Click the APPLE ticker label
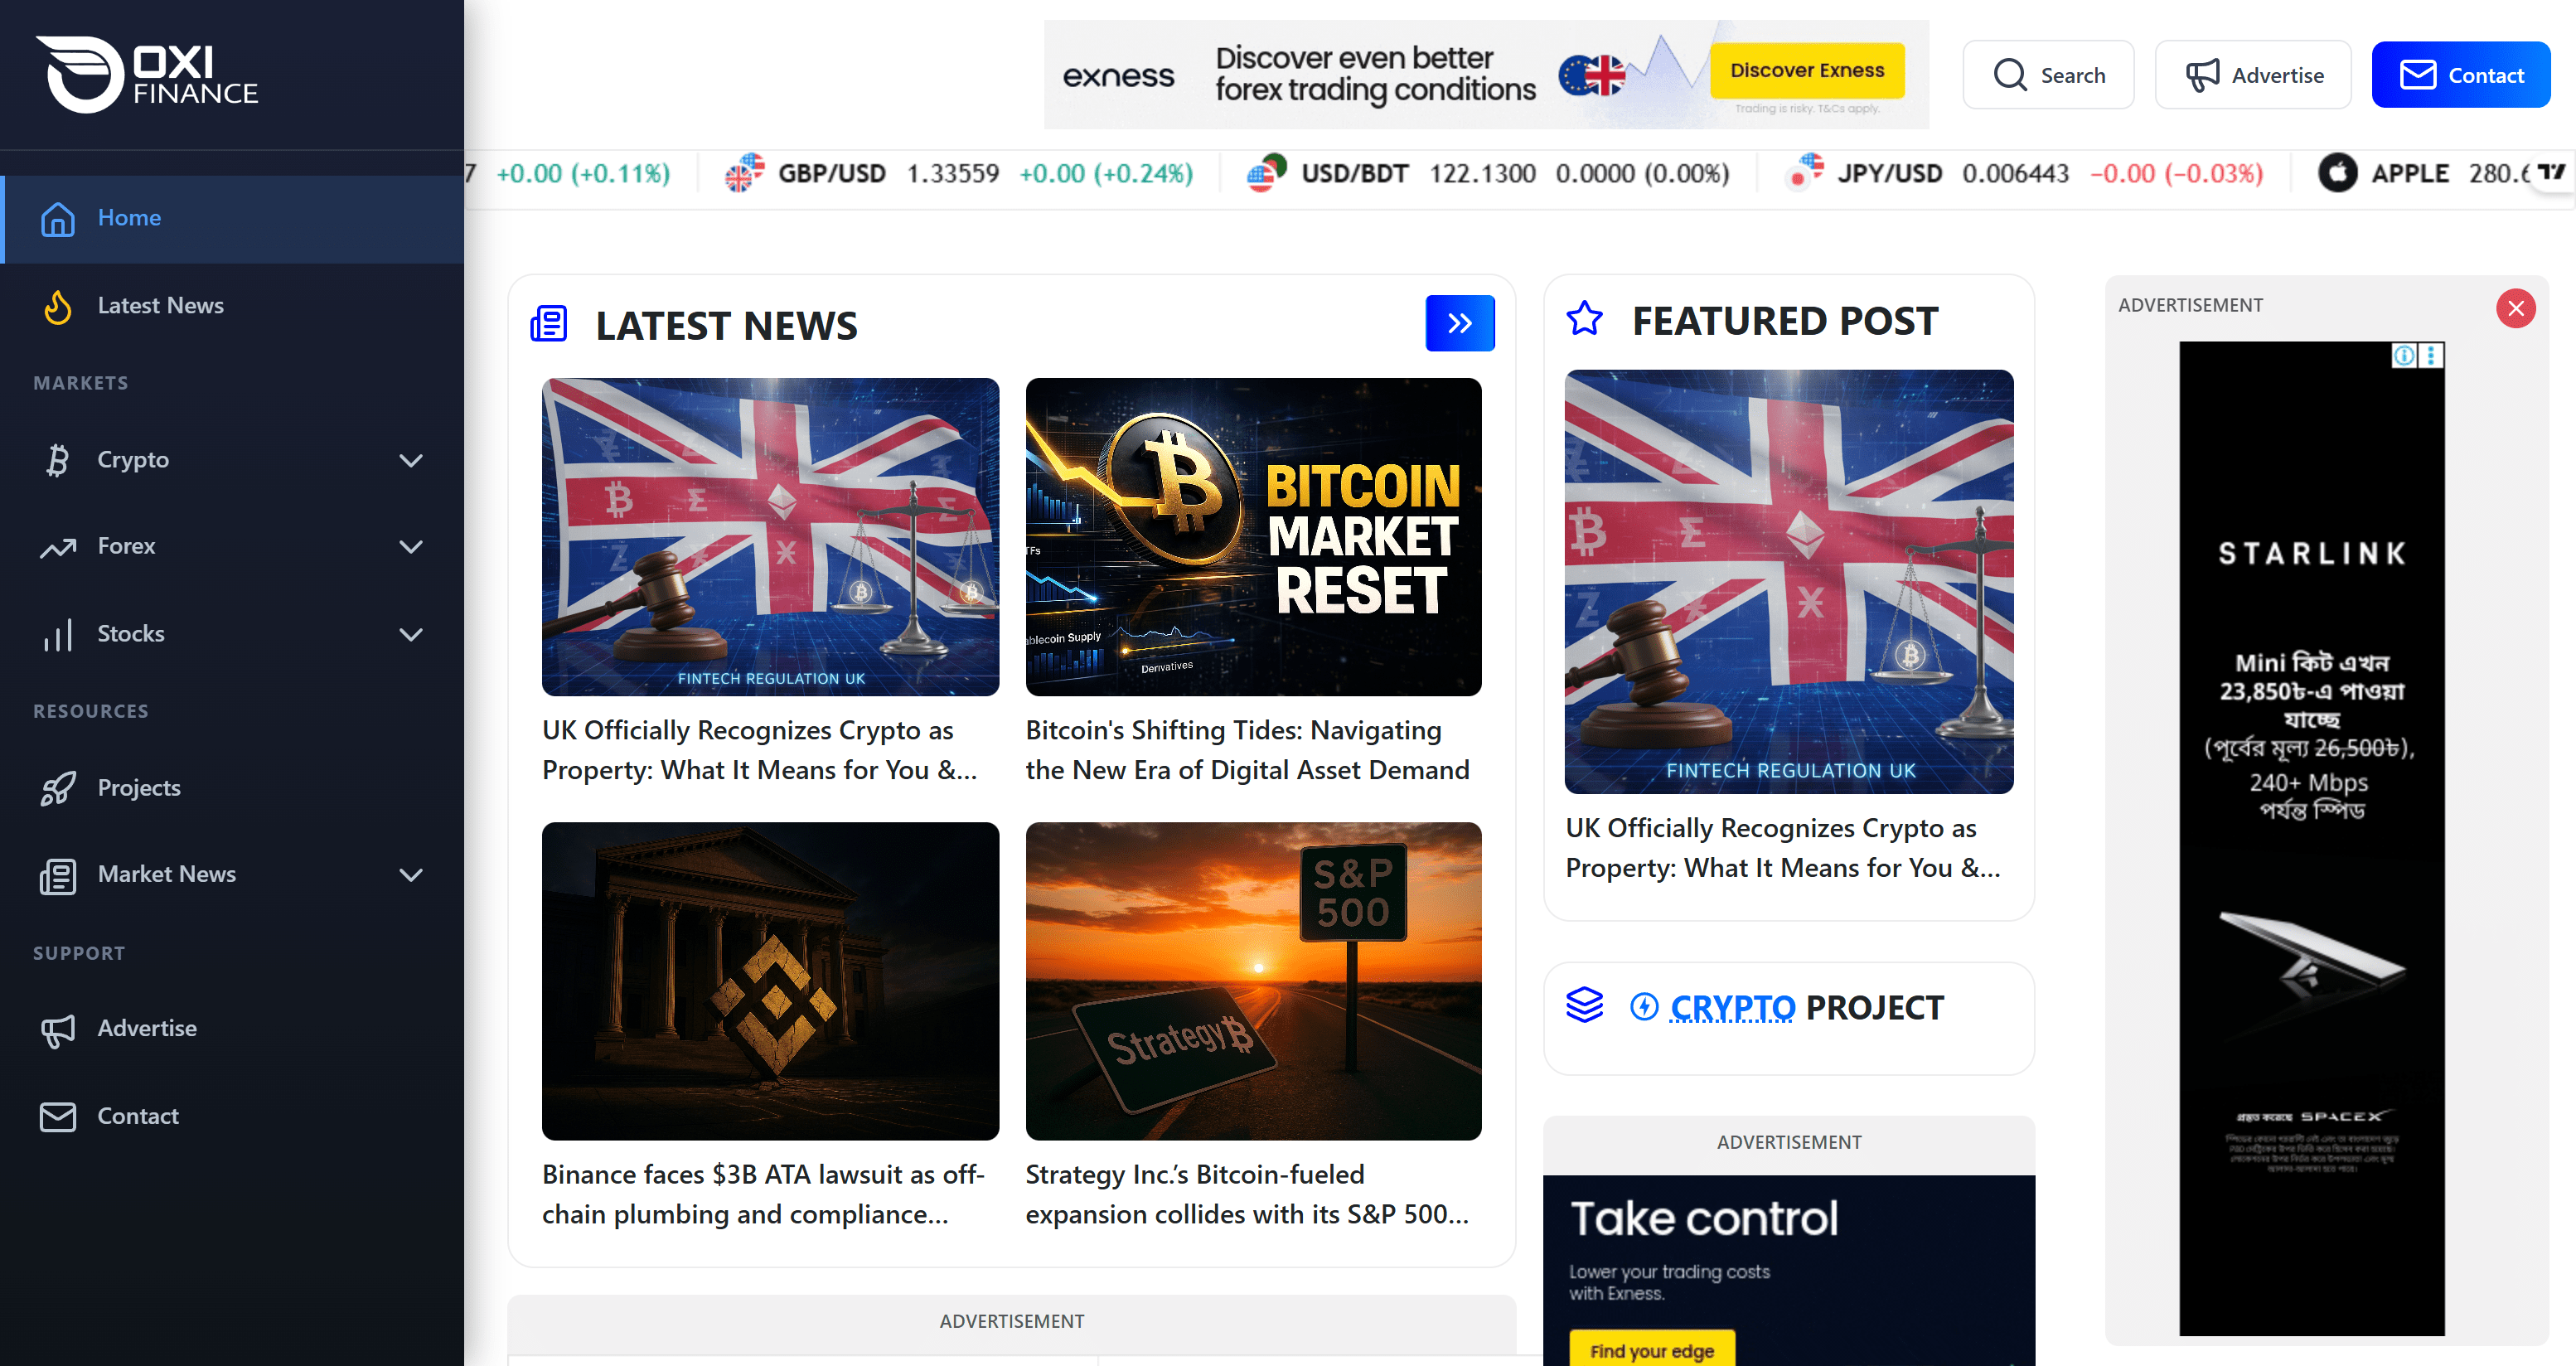The height and width of the screenshot is (1366, 2576). pos(2410,173)
